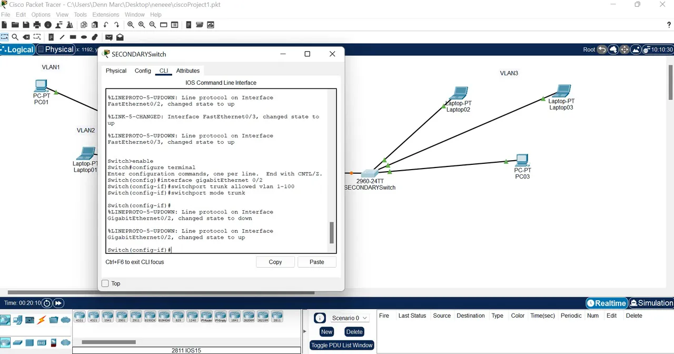Image resolution: width=674 pixels, height=354 pixels.
Task: Select the 4331 router device
Action: coord(80,317)
